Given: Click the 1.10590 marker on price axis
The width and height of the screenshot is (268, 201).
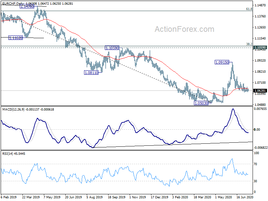Looking at the screenshot, I should pos(260,48).
